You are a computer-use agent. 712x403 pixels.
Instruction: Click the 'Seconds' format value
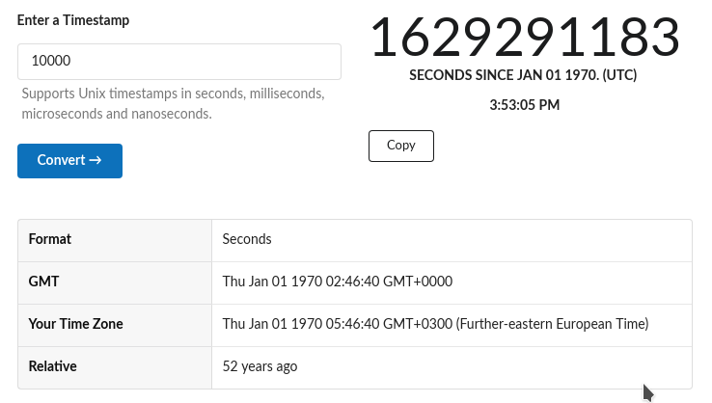[x=247, y=239]
